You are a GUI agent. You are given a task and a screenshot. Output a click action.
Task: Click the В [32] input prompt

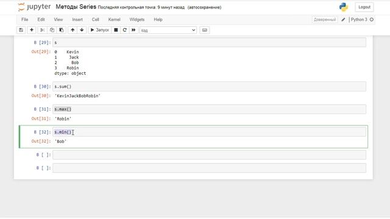point(42,132)
